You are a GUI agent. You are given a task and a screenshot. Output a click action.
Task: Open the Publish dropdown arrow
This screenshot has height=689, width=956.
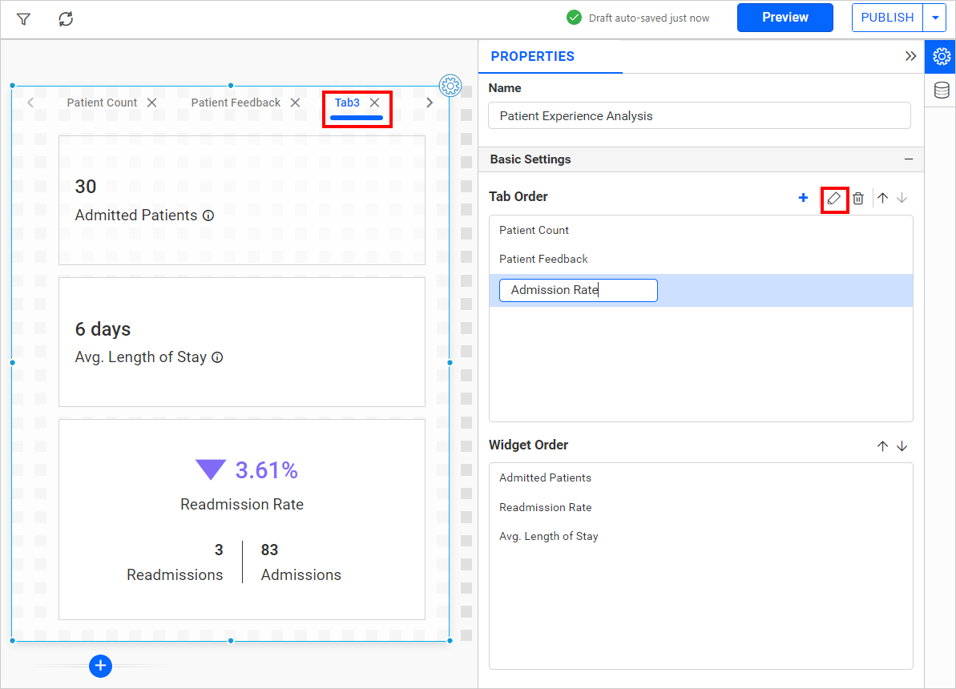pos(934,18)
